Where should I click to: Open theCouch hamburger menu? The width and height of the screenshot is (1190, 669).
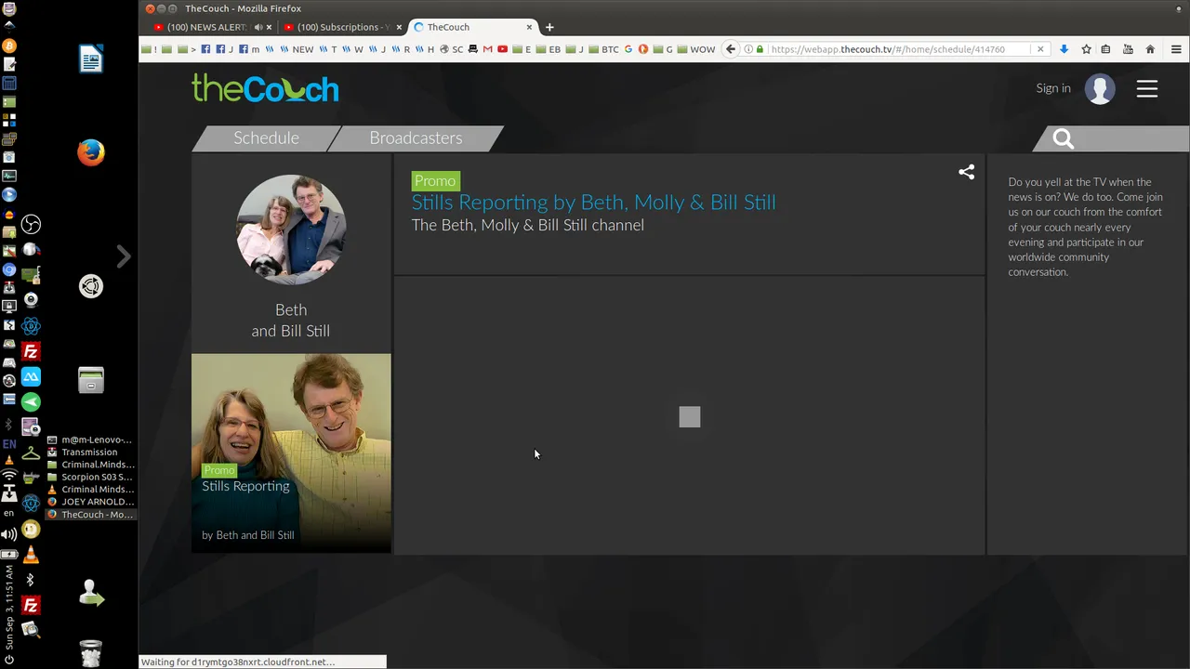pos(1147,88)
